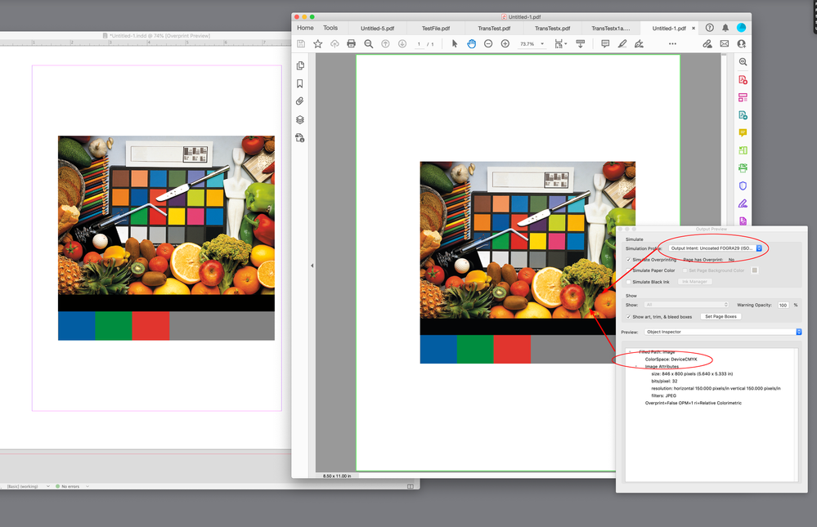This screenshot has width=817, height=527.
Task: Activate the Hand pan tool
Action: [472, 44]
